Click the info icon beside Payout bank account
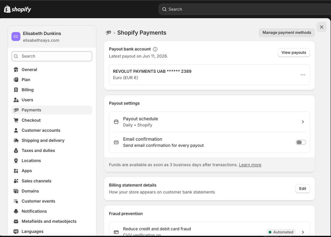 155,49
